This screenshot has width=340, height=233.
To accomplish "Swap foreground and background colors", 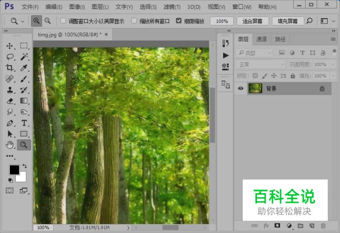I will 25,166.
